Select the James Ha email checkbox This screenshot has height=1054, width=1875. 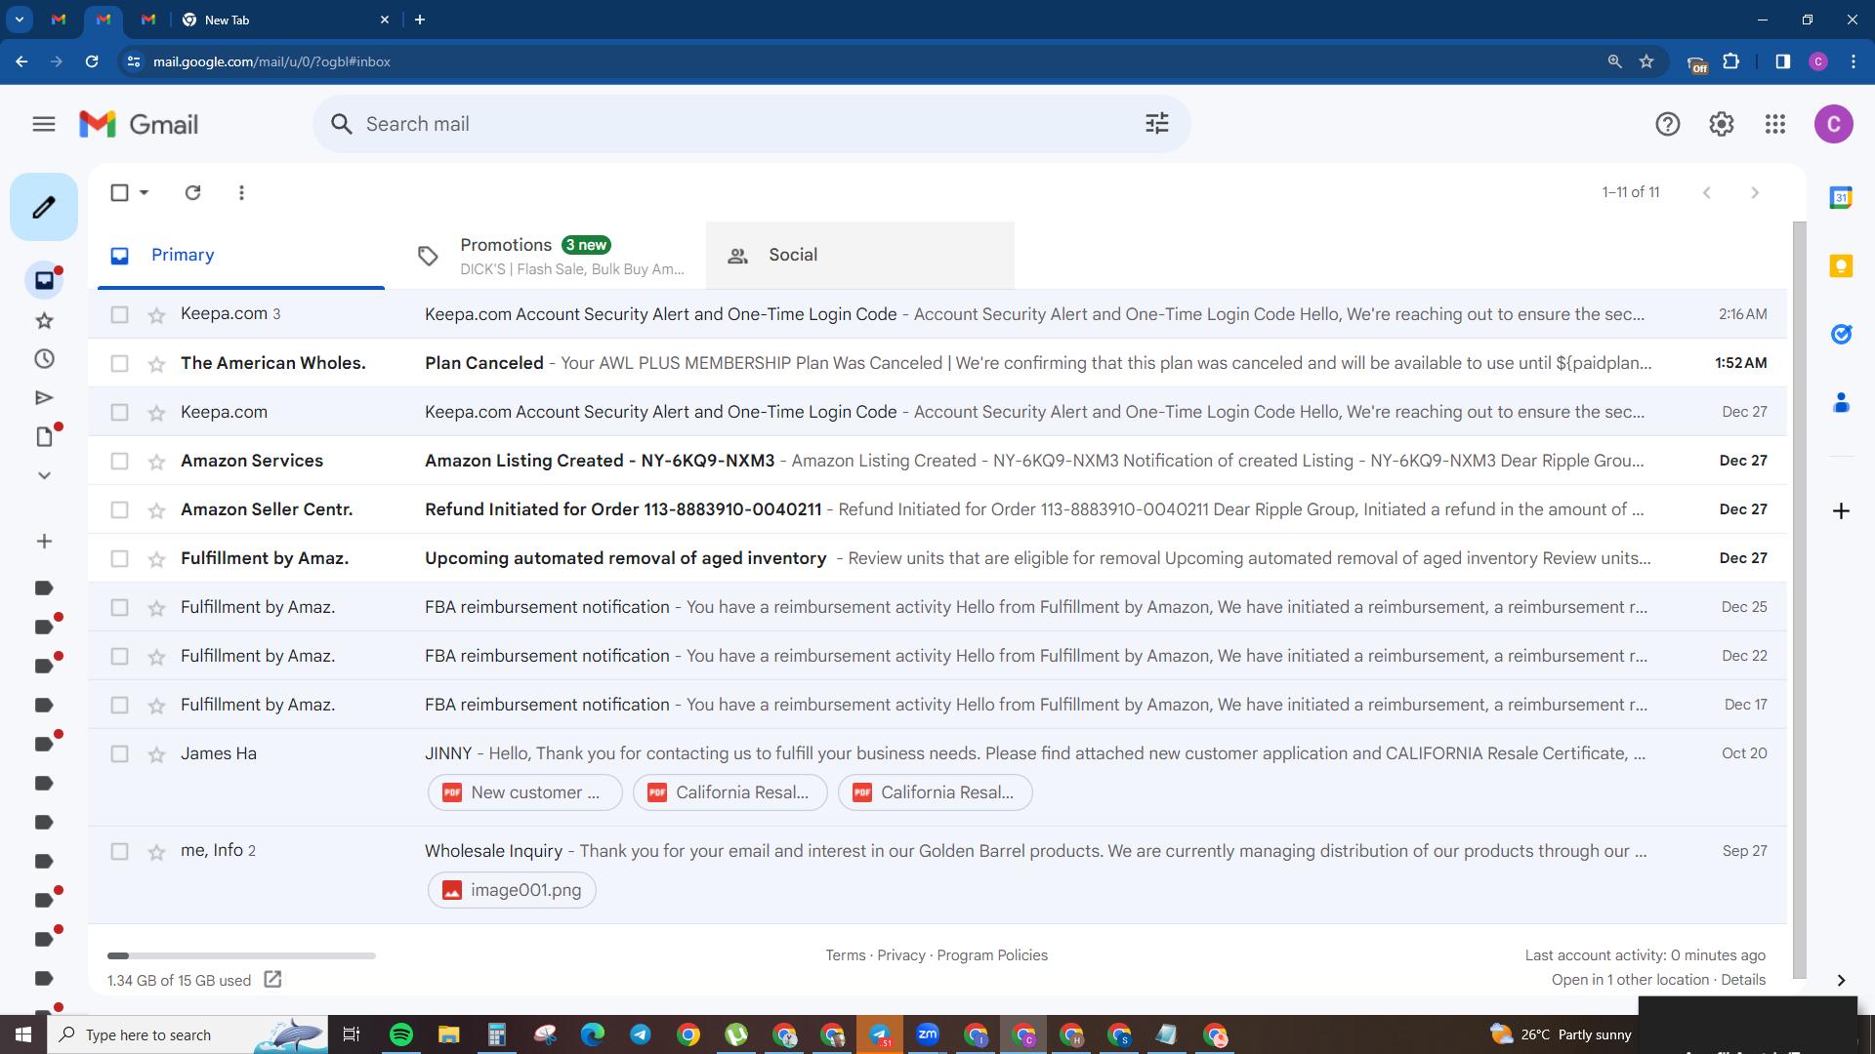[x=119, y=753]
